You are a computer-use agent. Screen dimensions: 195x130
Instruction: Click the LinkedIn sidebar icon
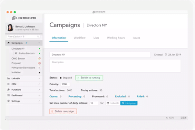(8, 78)
